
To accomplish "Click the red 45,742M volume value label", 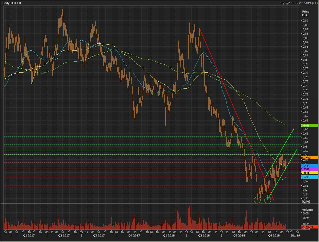I will 309,227.
